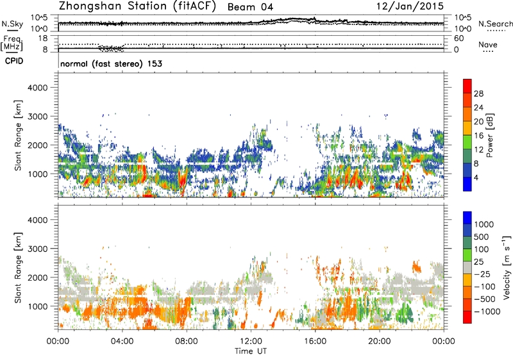Viewport: 513px width, 355px height.
Task: Click the '20:00' time tick label
Action: 379,342
